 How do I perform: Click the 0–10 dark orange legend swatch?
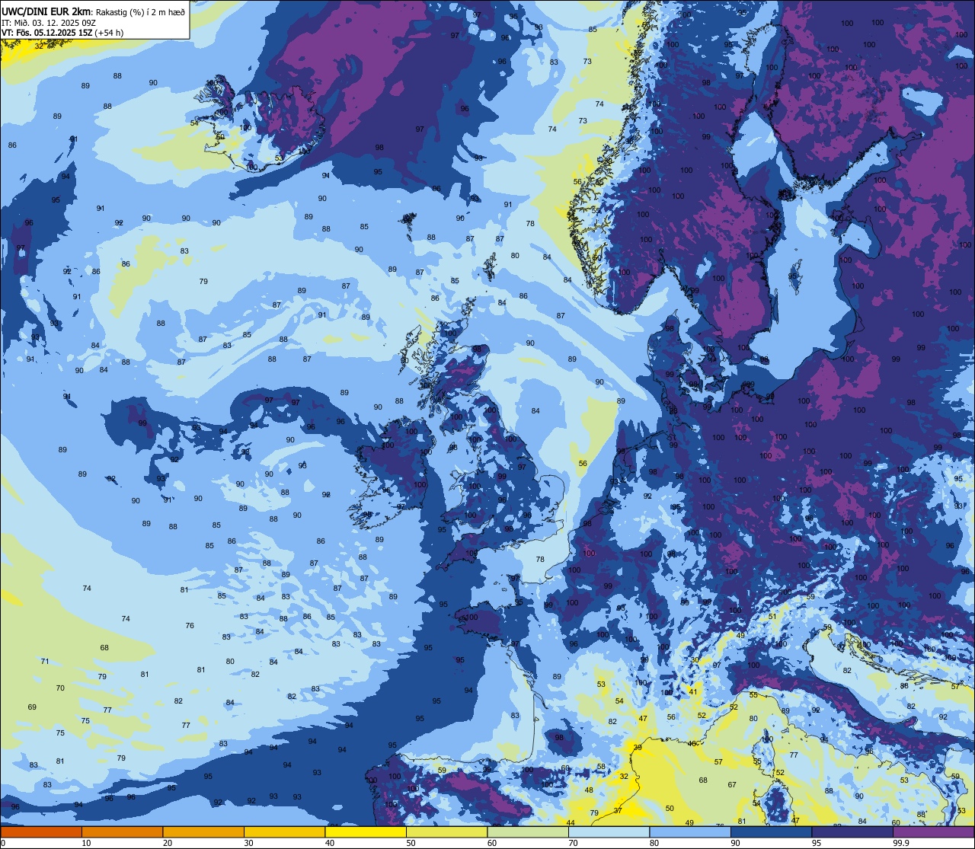point(41,831)
